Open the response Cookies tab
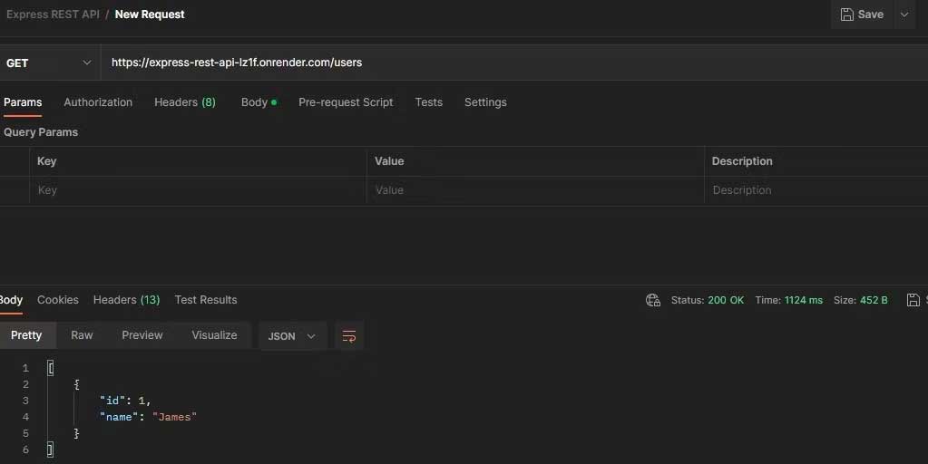This screenshot has height=464, width=928. (x=58, y=300)
